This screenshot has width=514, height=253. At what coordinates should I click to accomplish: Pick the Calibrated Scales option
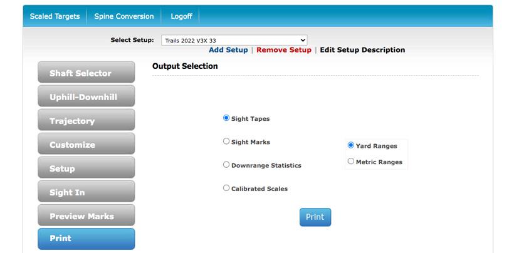click(226, 188)
